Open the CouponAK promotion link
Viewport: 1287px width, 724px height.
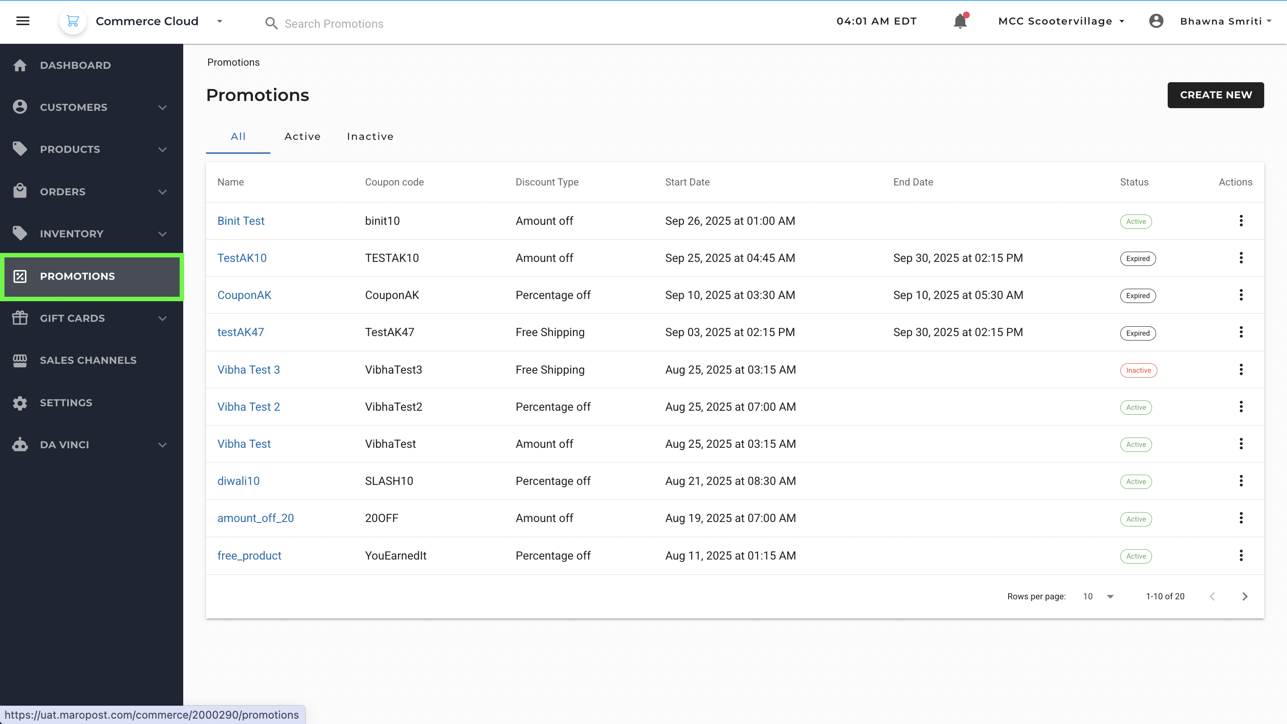pyautogui.click(x=244, y=295)
